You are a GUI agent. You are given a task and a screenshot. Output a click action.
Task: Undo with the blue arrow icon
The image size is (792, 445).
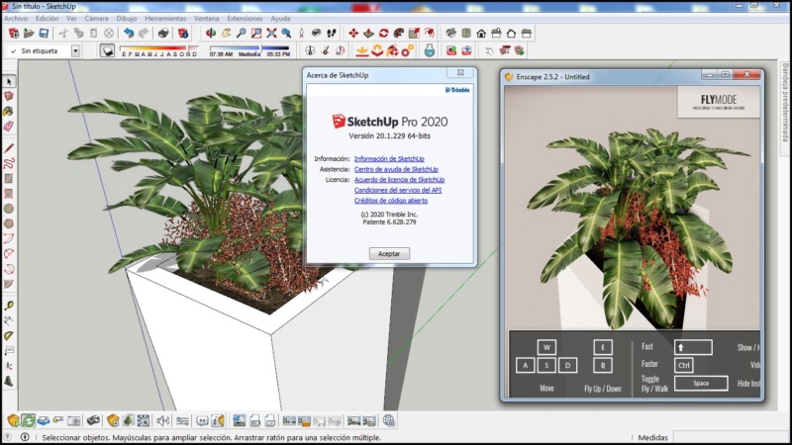point(129,34)
